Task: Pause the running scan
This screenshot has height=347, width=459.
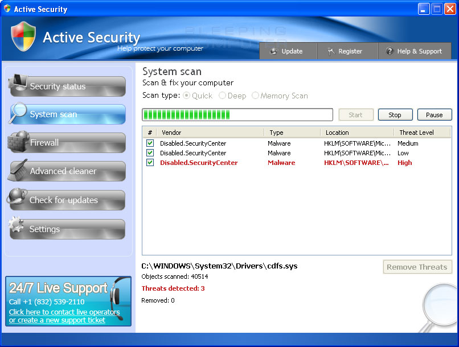Action: 435,114
